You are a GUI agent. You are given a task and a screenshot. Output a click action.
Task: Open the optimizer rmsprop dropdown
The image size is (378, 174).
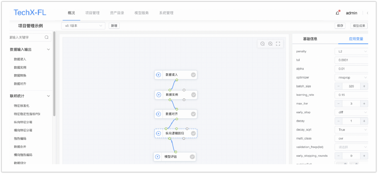pos(351,77)
